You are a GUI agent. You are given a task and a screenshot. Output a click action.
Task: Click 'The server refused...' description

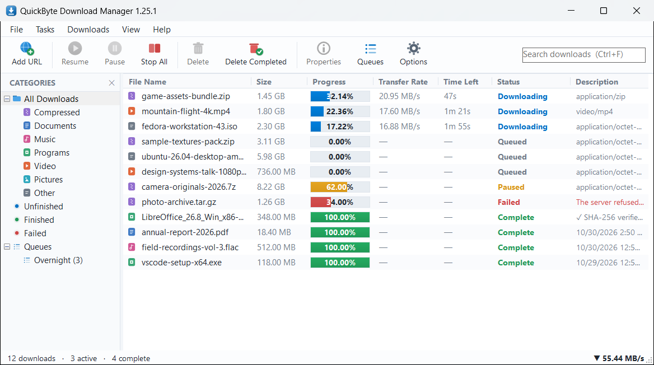coord(610,202)
